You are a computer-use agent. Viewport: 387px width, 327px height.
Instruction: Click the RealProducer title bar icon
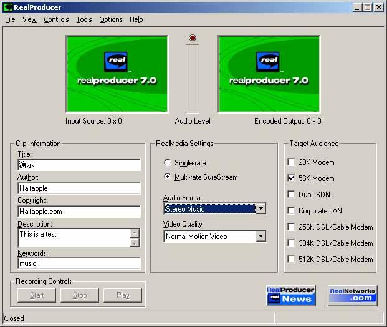(7, 7)
